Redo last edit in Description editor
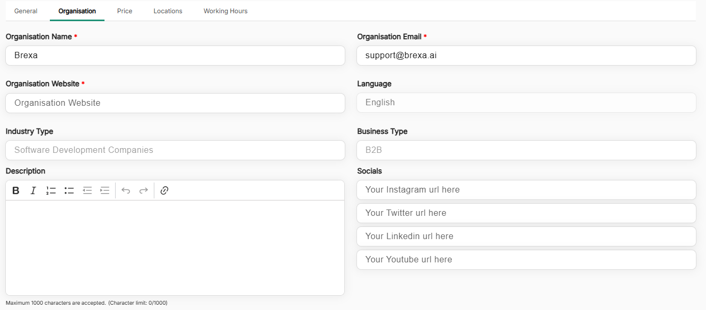Viewport: 706px width, 310px height. (143, 190)
